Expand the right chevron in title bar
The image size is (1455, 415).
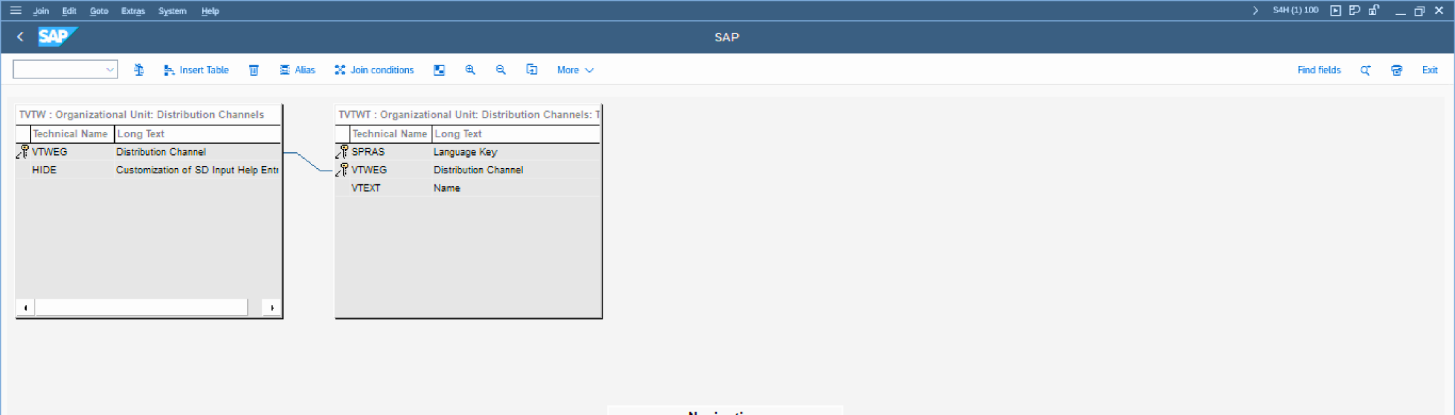[1255, 10]
